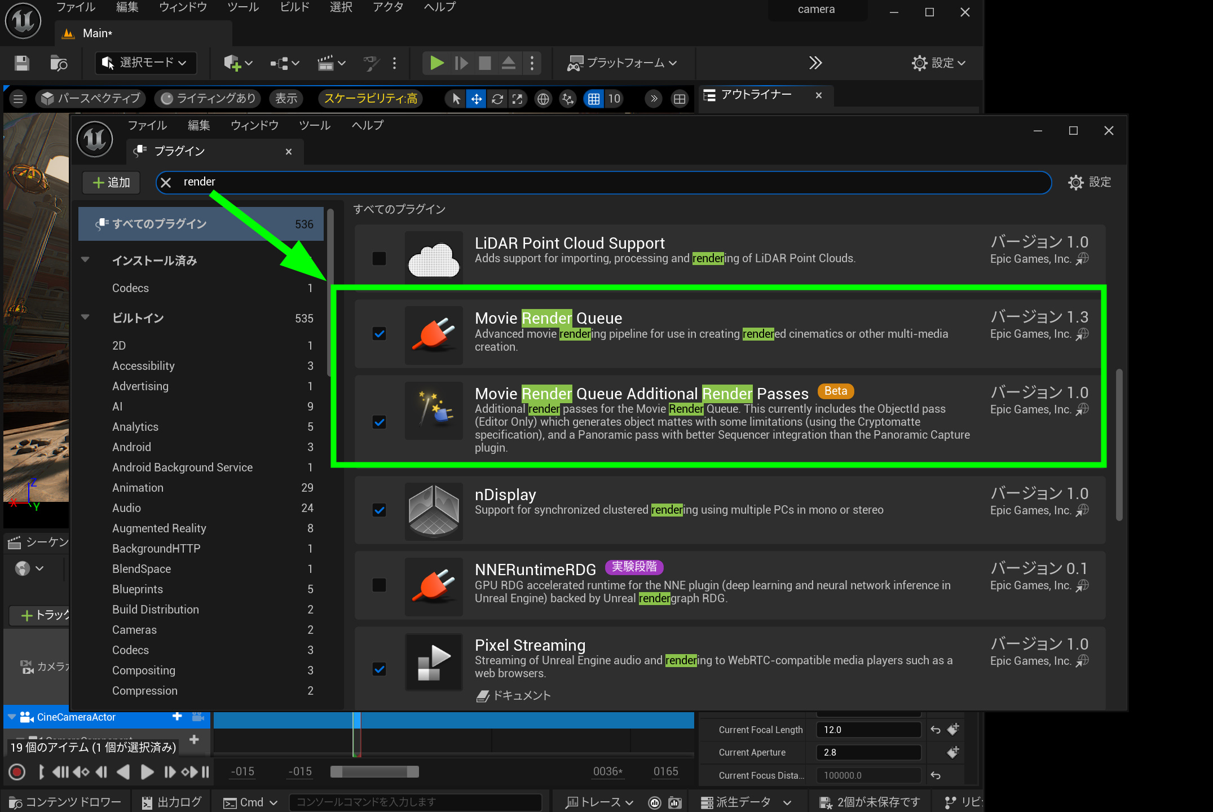The image size is (1213, 812).
Task: Disable the Movie Render Queue plugin checkbox
Action: pos(380,334)
